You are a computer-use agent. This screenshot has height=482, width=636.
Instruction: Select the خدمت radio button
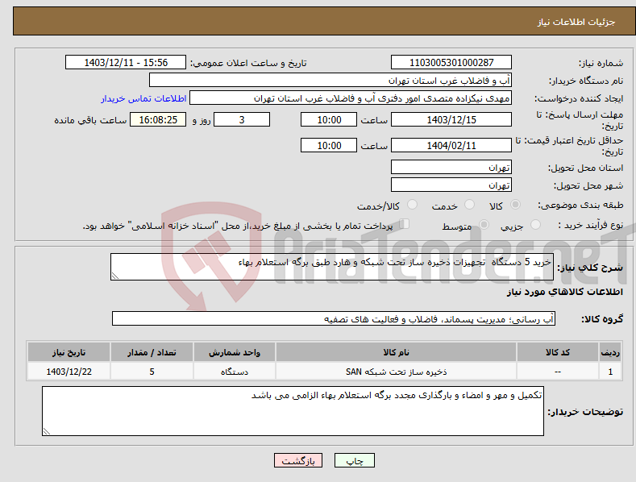point(469,205)
